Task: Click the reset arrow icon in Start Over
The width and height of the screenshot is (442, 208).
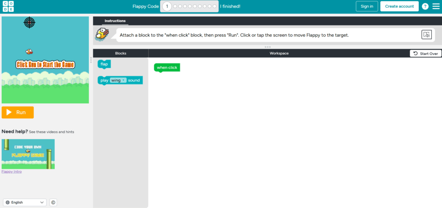Action: (x=416, y=53)
